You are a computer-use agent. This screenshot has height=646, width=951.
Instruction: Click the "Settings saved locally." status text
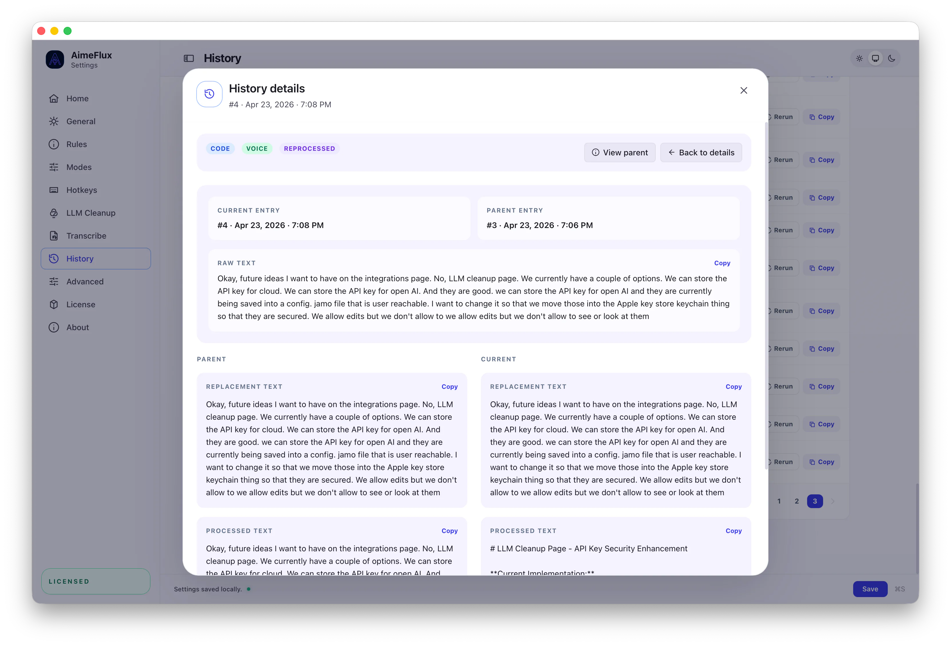point(207,589)
